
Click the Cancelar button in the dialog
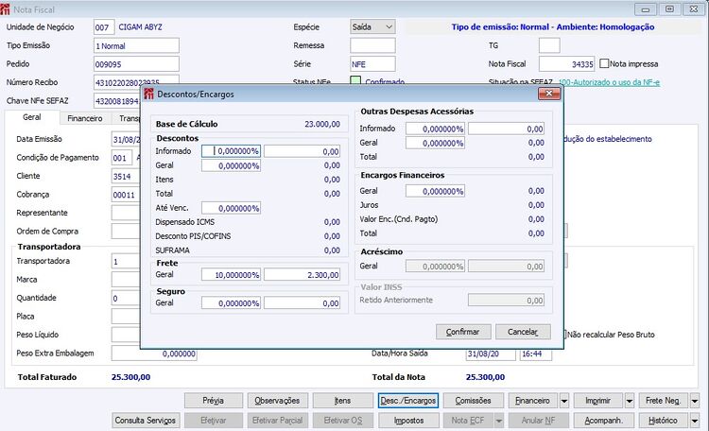pos(523,332)
